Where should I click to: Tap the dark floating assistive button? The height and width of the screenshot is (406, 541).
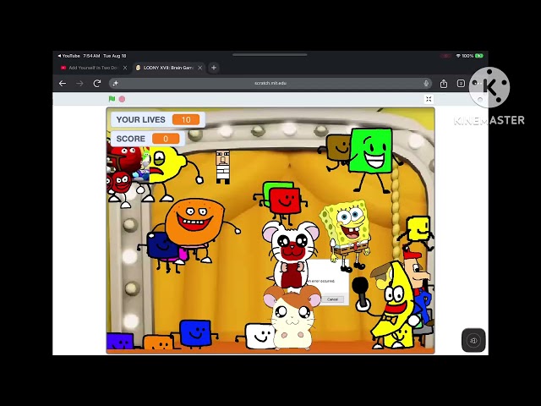click(x=473, y=340)
